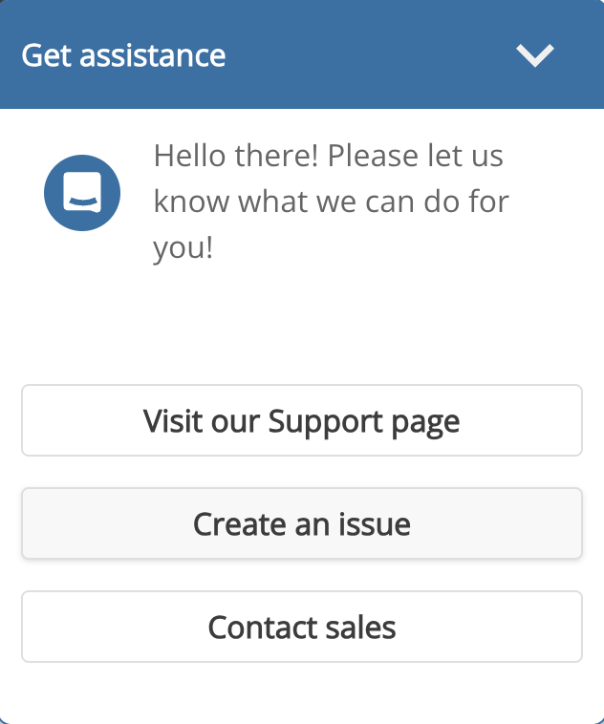Go to the Support page option
This screenshot has height=724, width=604.
point(302,420)
